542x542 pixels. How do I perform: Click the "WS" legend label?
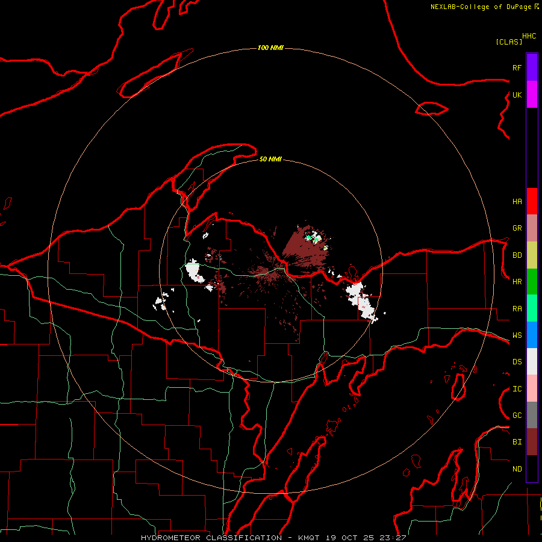(x=517, y=335)
